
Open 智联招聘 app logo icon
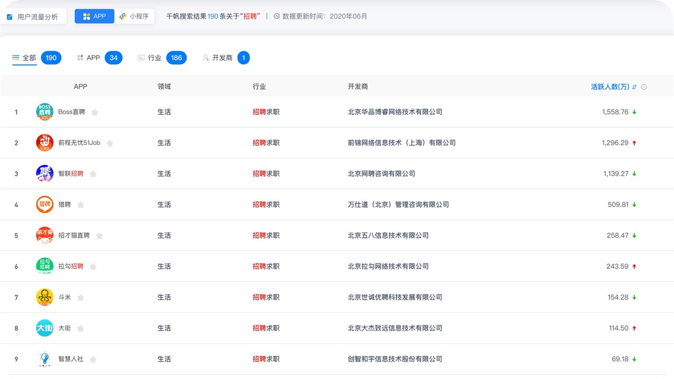coord(44,173)
